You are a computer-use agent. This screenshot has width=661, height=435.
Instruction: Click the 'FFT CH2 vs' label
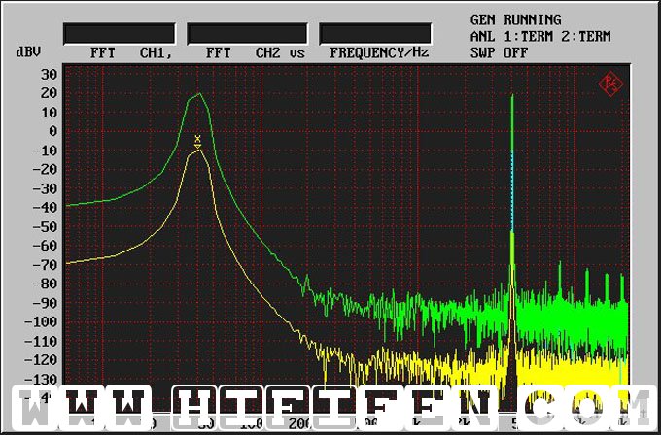click(256, 53)
